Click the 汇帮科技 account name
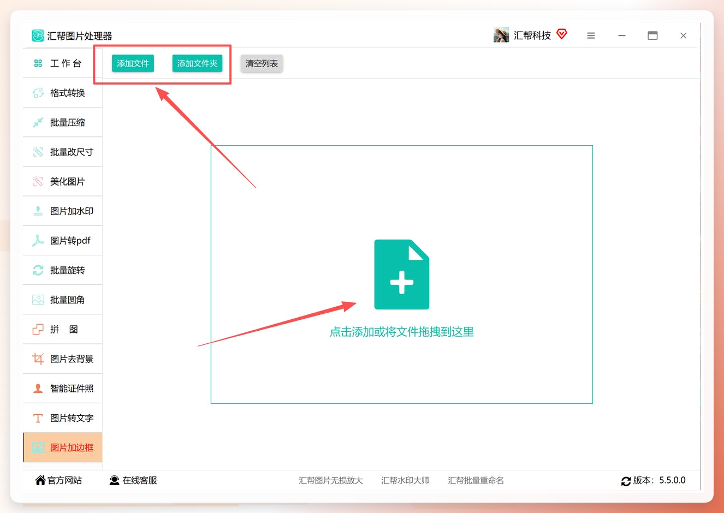 532,35
